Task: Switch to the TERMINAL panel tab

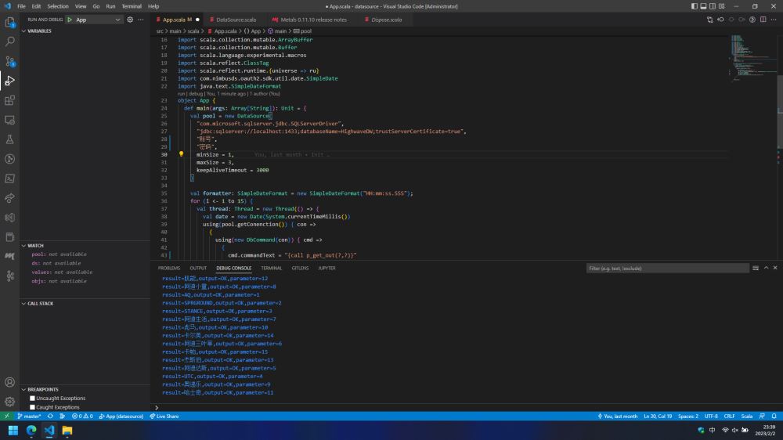Action: pos(272,268)
